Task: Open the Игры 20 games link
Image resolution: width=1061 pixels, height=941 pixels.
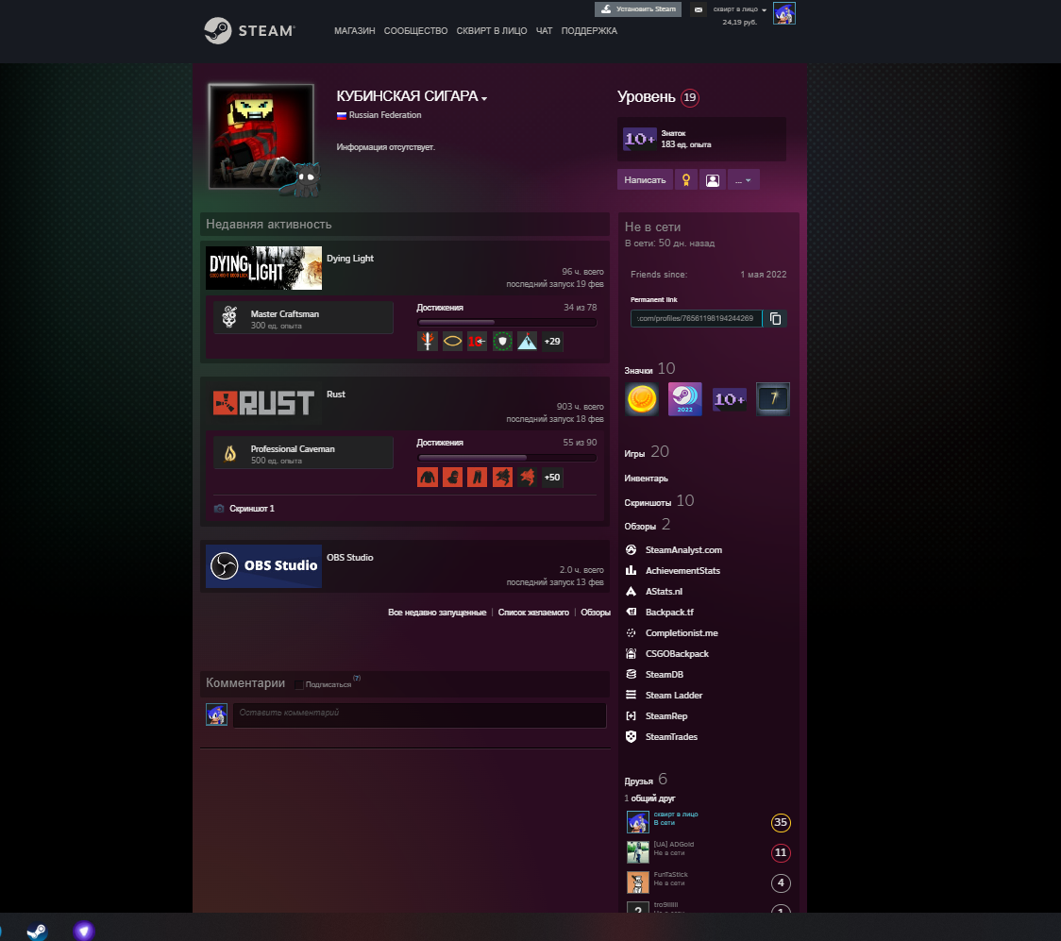Action: click(647, 452)
